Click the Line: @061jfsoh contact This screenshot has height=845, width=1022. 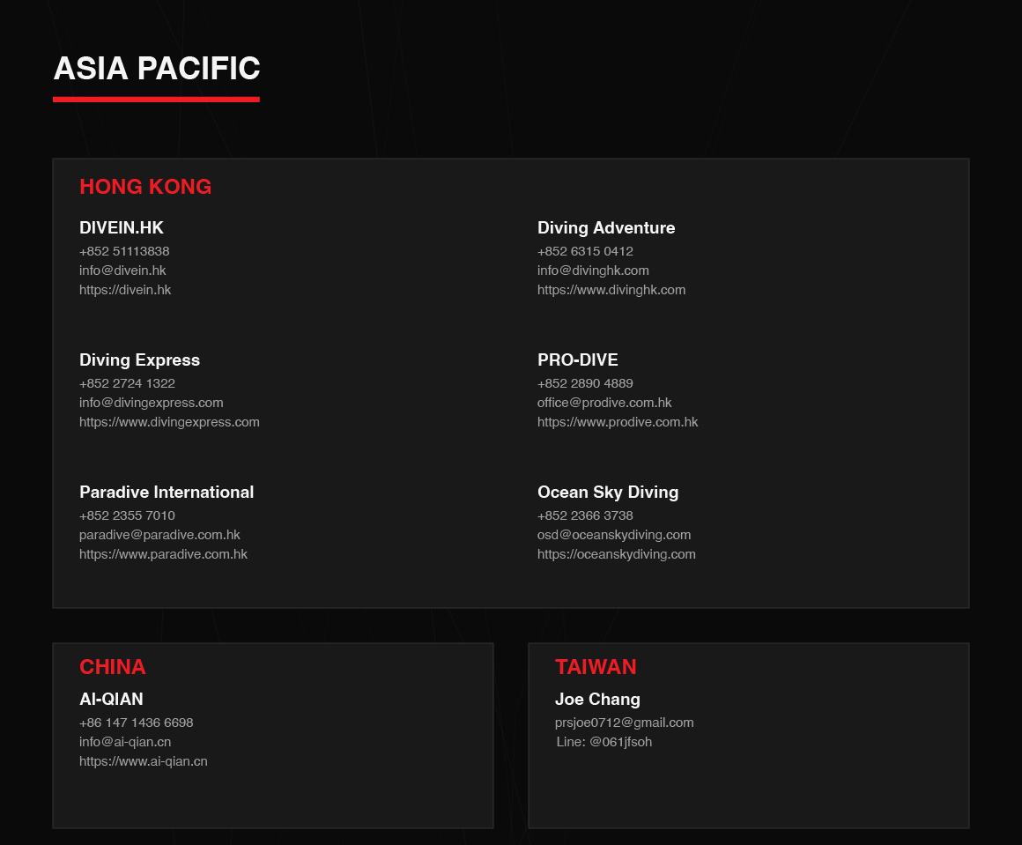pos(604,742)
